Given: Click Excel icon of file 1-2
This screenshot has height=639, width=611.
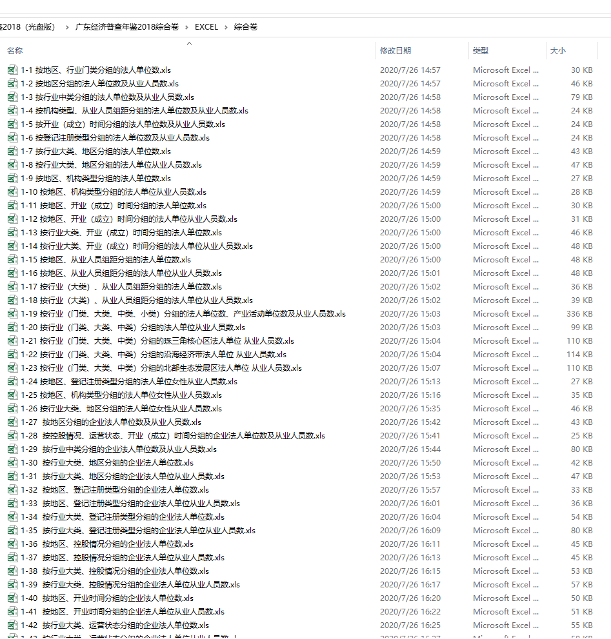Looking at the screenshot, I should [13, 84].
